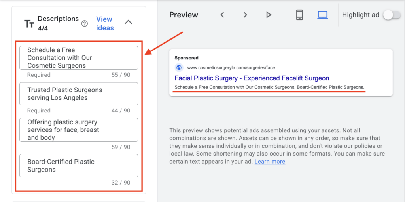Viewport: 405px width, 202px height.
Task: Edit 'Trusted Plastic Surgeons serving Los Angeles' field
Action: tap(79, 93)
